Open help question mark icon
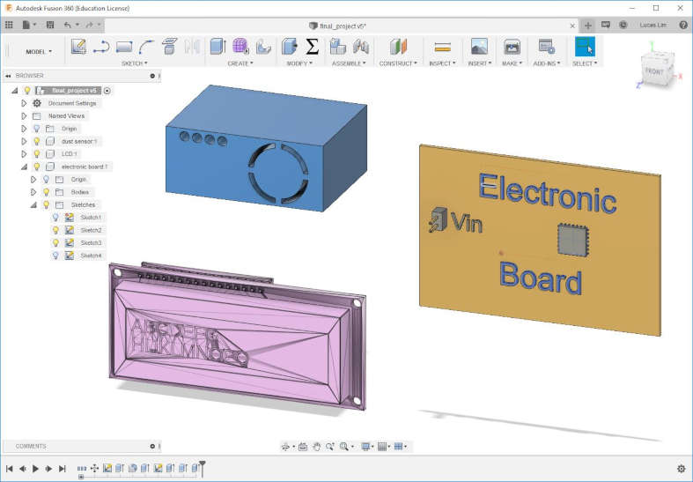 pos(683,26)
